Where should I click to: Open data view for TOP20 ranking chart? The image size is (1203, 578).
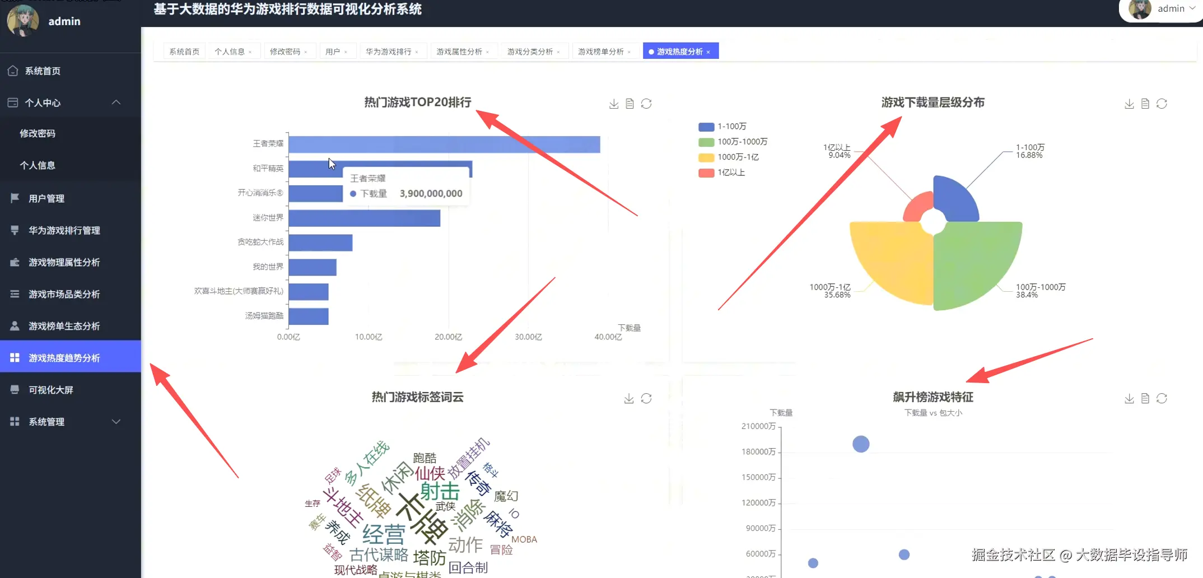pyautogui.click(x=630, y=103)
